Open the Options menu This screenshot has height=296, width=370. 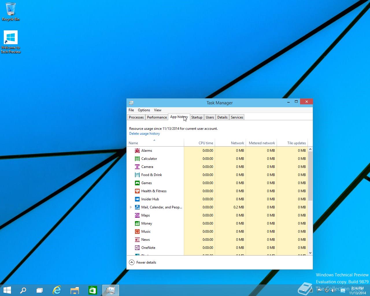(144, 110)
